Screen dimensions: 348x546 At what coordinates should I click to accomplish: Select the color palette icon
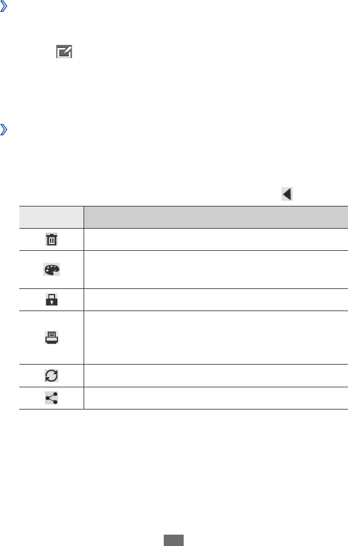[51, 270]
